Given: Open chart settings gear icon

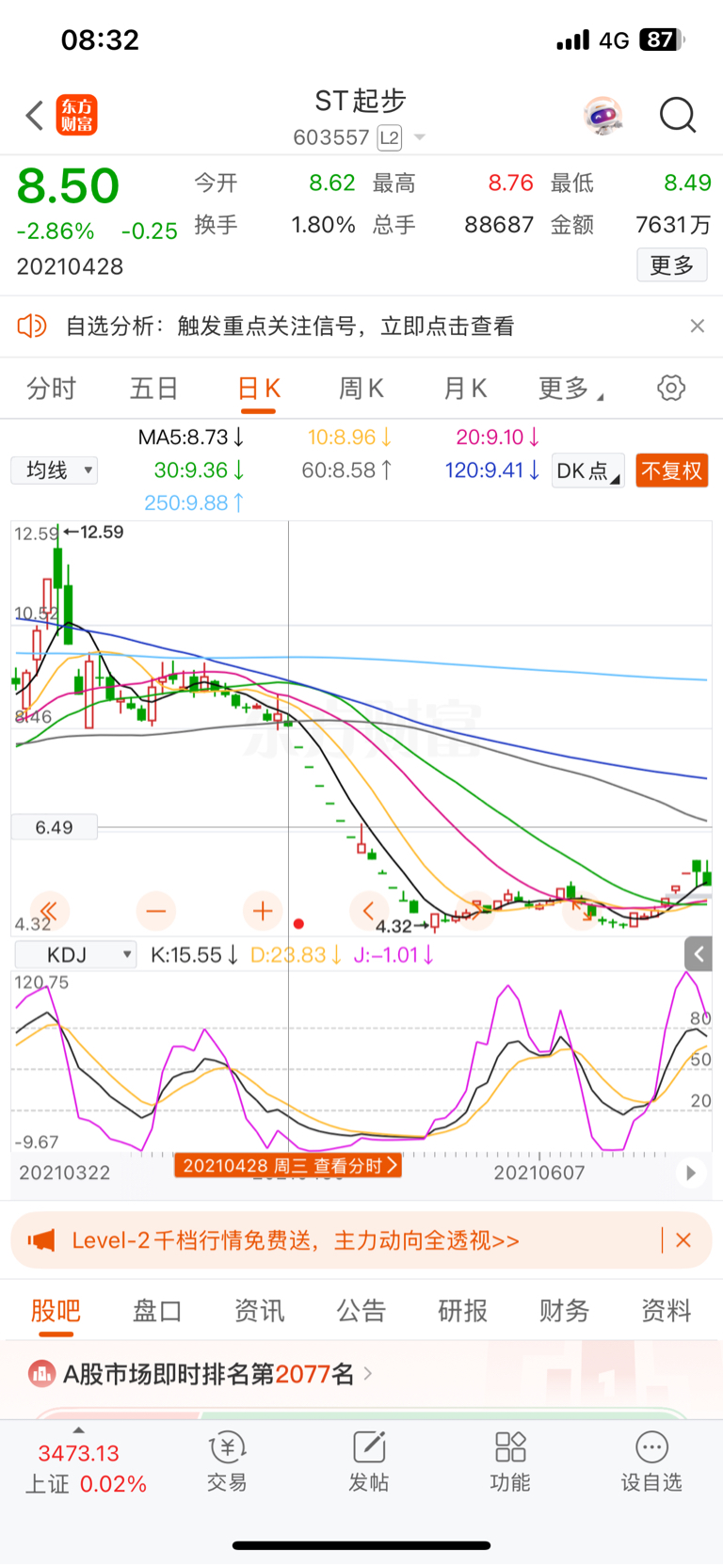Looking at the screenshot, I should coord(671,388).
